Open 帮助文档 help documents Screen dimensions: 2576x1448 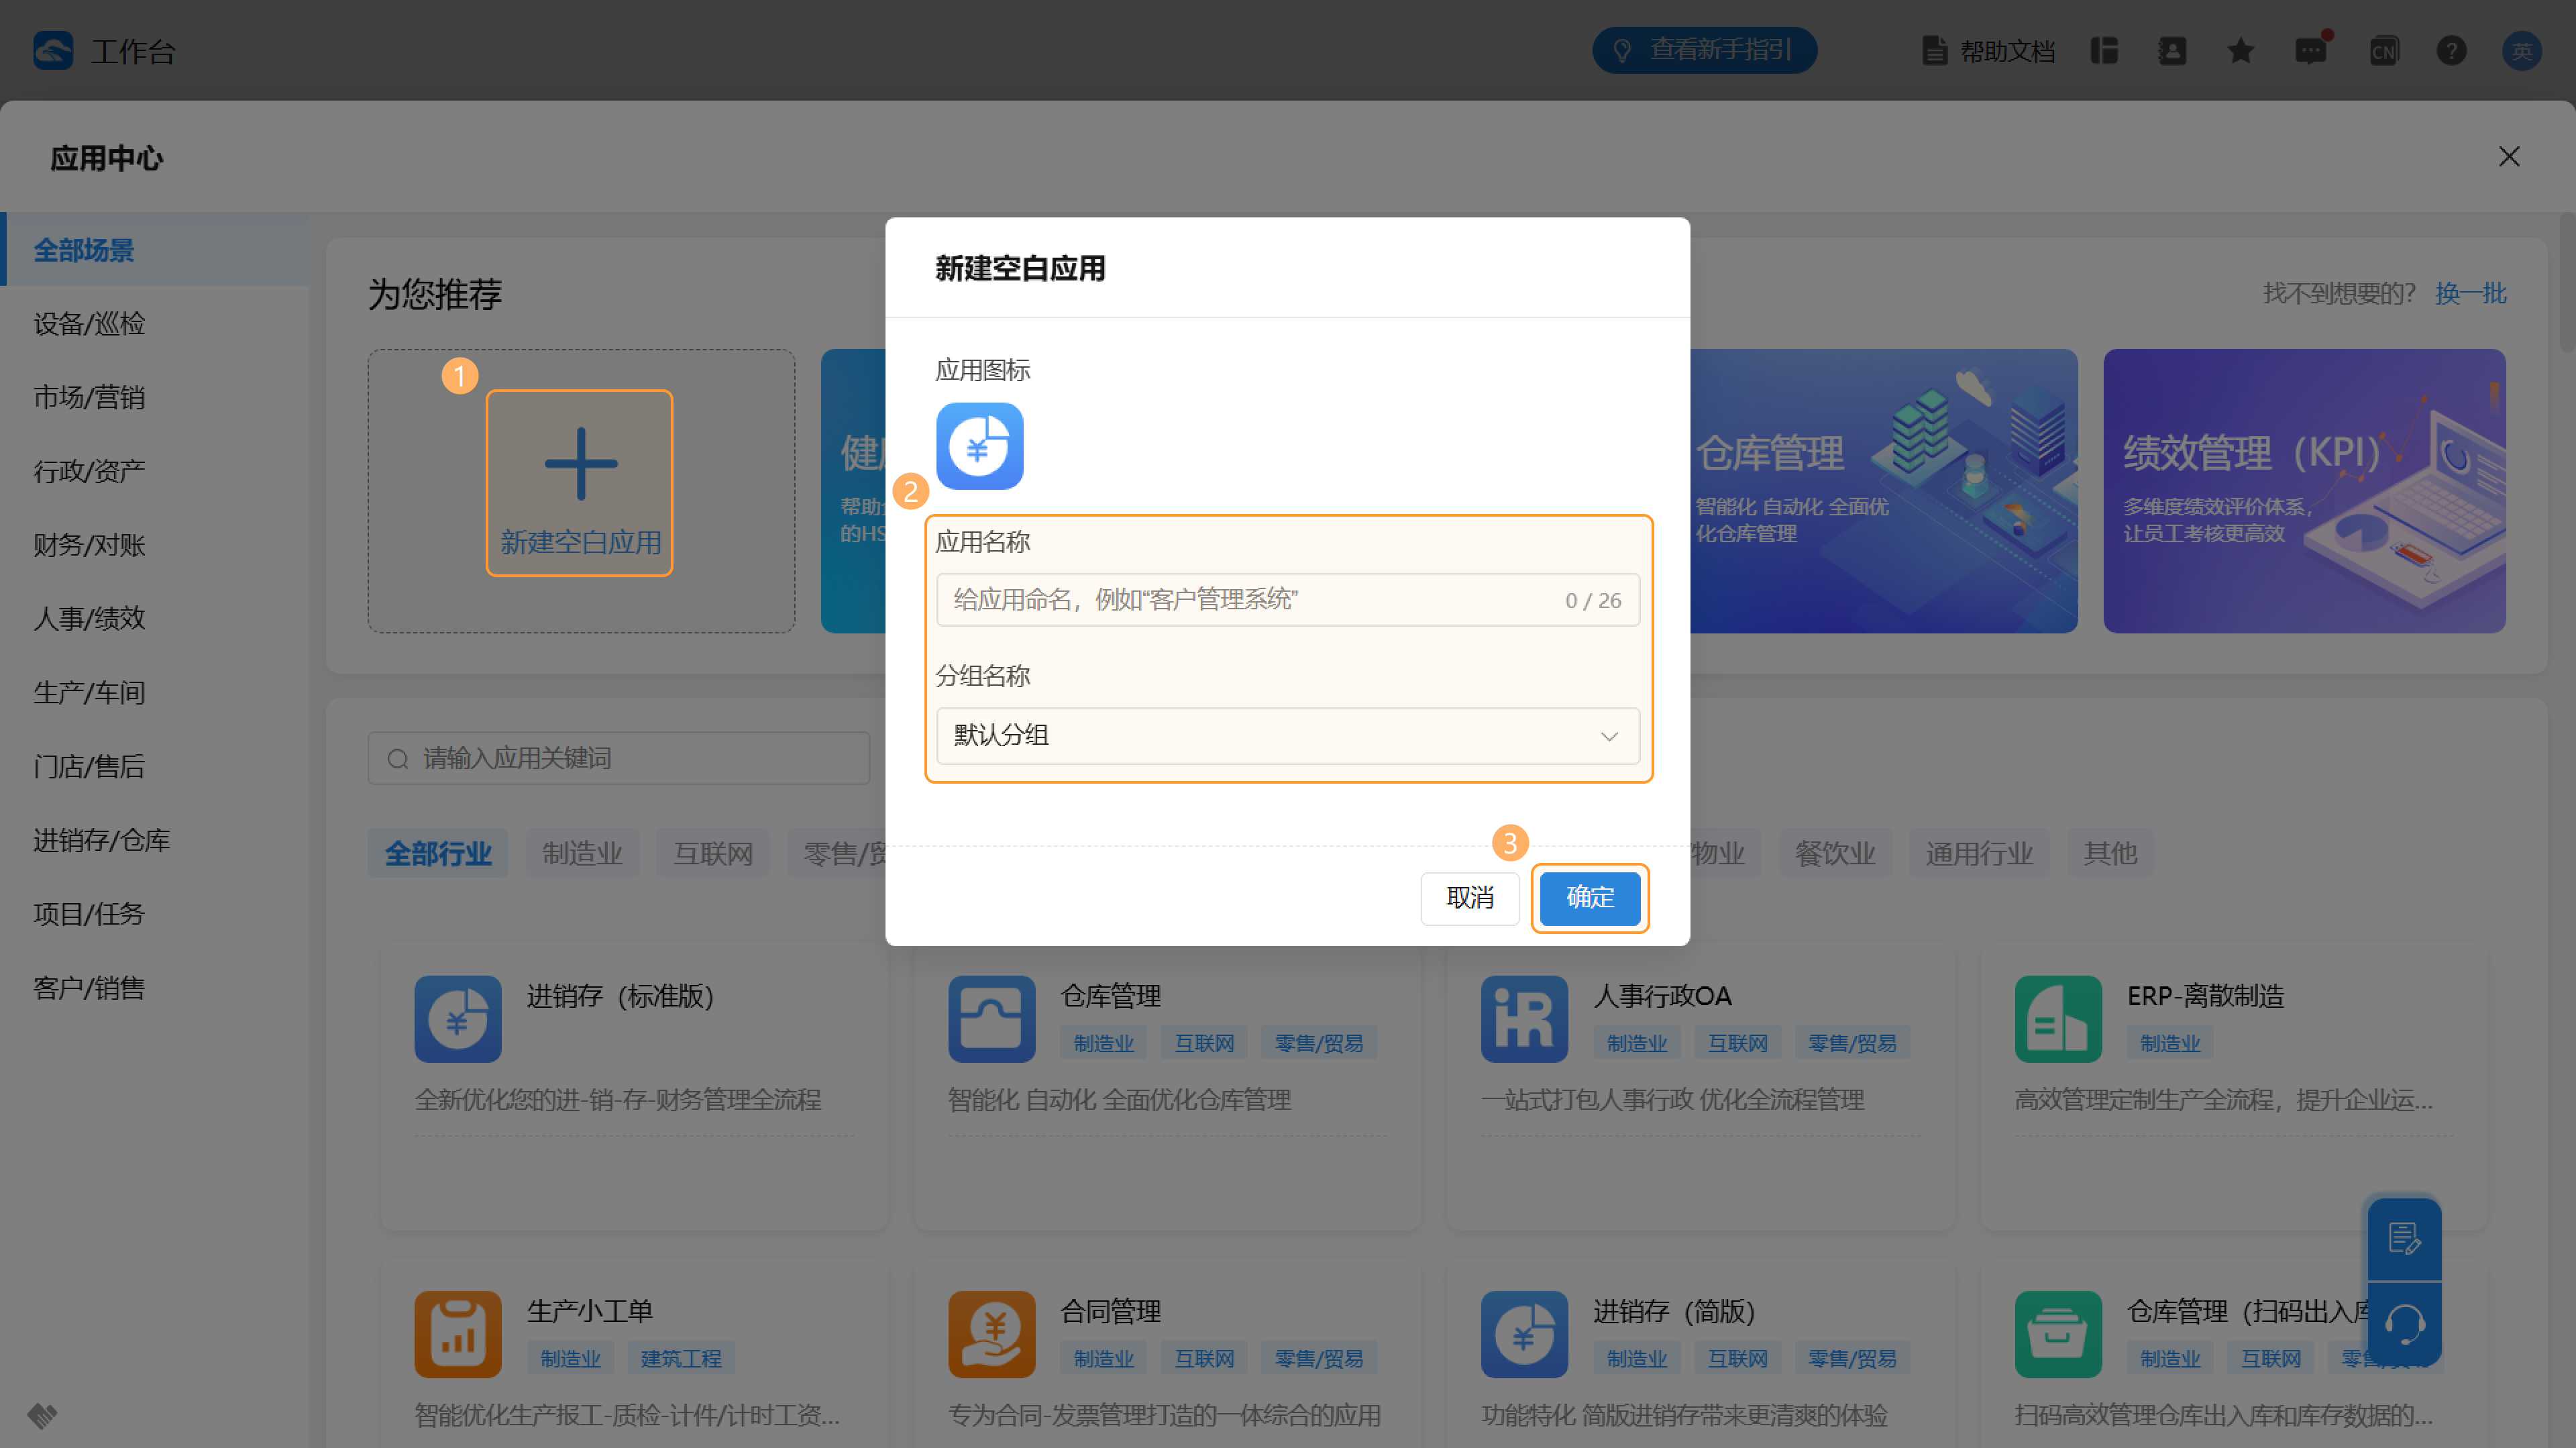pyautogui.click(x=1989, y=51)
